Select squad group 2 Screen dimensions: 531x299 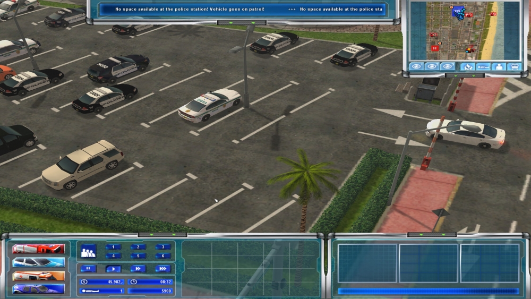pos(138,247)
